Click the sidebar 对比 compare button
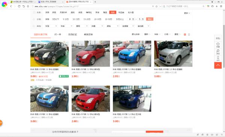The width and height of the screenshot is (225, 137). pyautogui.click(x=218, y=38)
